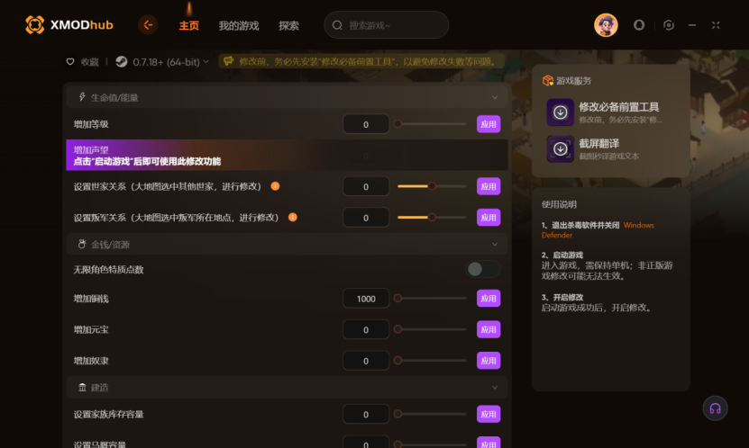Image resolution: width=749 pixels, height=448 pixels.
Task: Collapse the 金钱/资源 section
Action: 495,245
